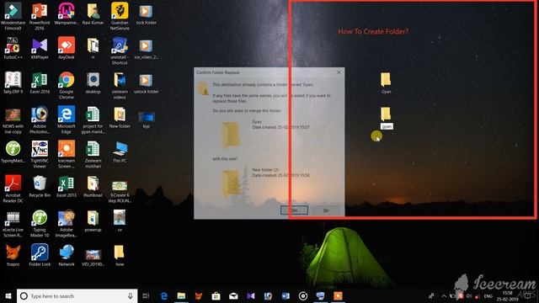The image size is (539, 303).
Task: Select the Recycle Bin icon
Action: 40,186
